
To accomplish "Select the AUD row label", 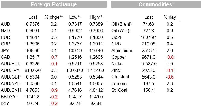I will [x=6, y=24].
